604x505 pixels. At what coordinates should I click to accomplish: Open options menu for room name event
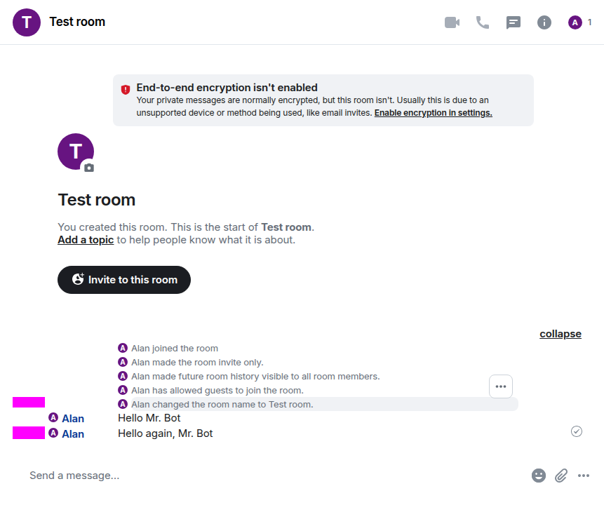point(501,386)
